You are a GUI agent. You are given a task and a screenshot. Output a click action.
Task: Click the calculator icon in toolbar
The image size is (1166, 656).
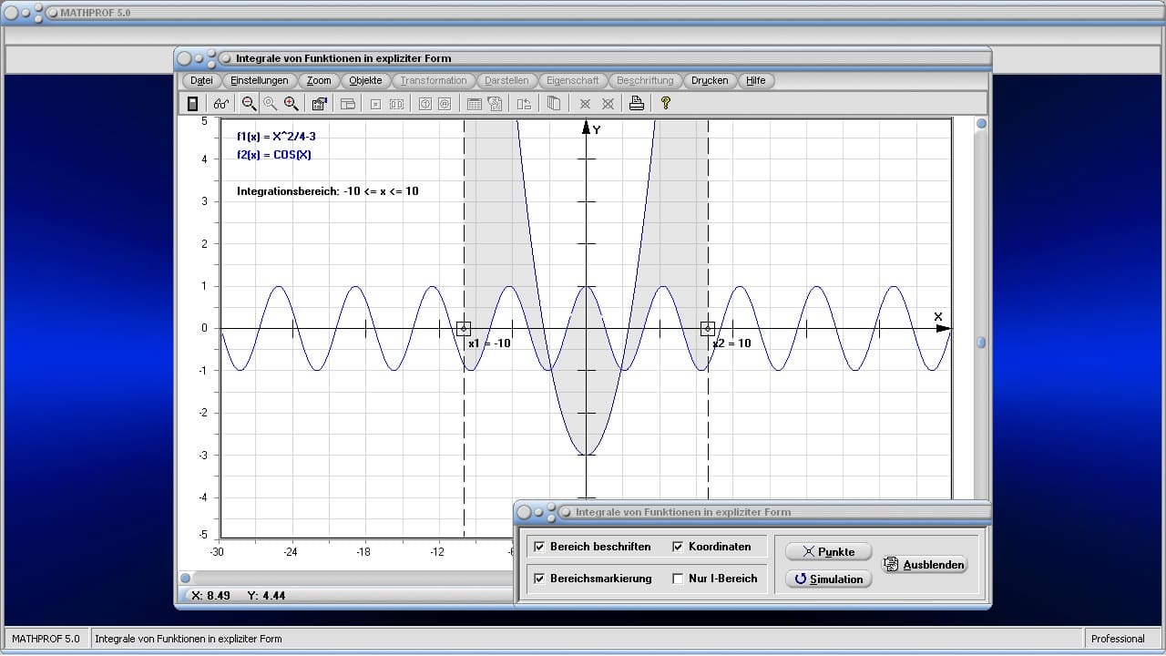[x=192, y=104]
